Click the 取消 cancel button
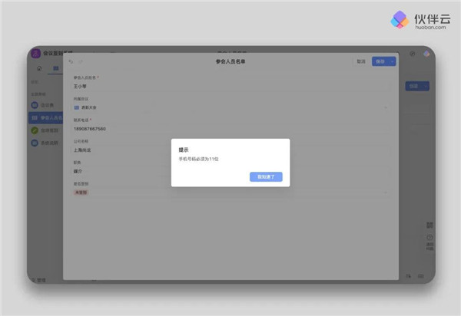The image size is (461, 316). (360, 61)
